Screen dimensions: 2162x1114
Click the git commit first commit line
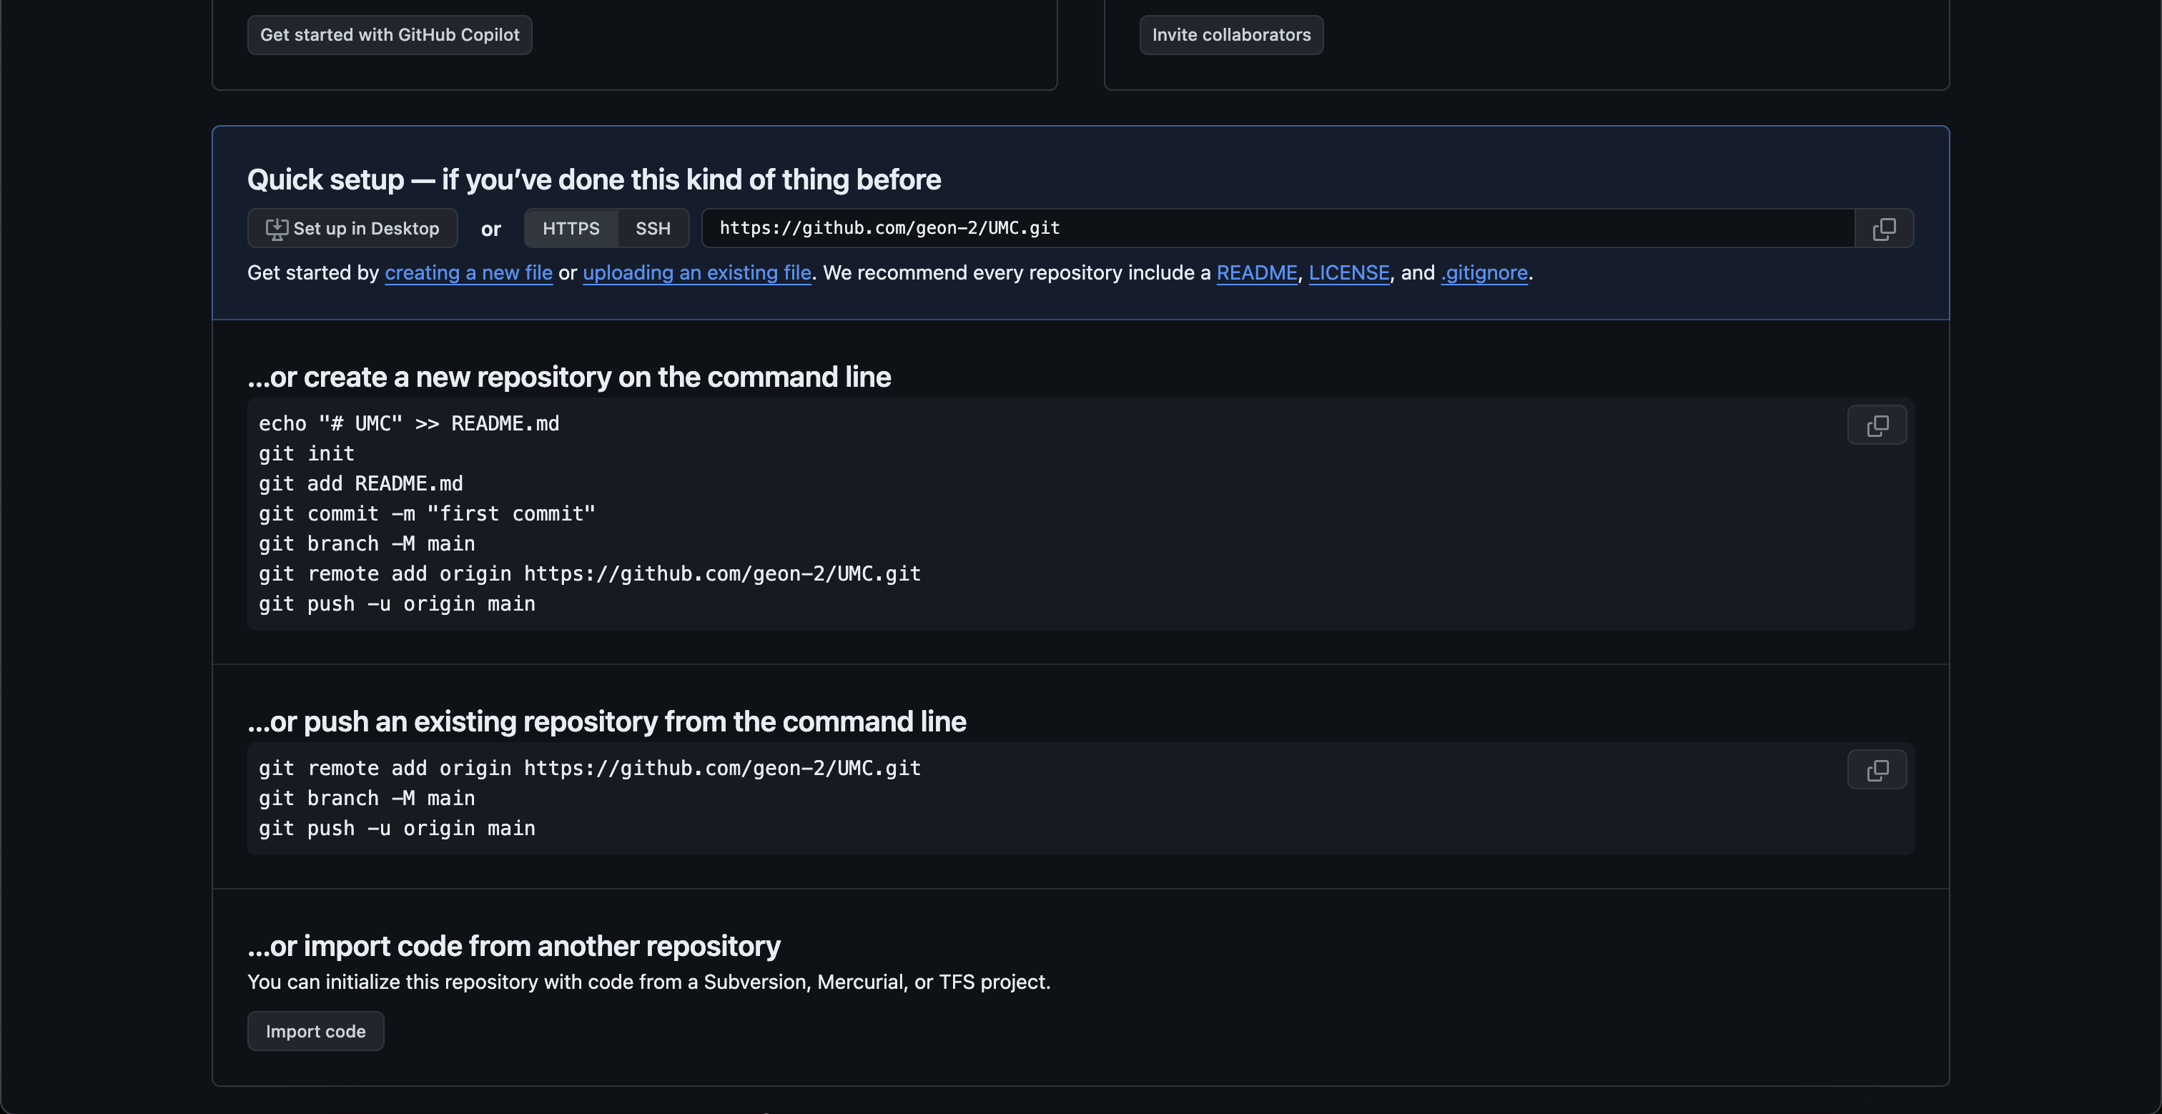pos(426,514)
